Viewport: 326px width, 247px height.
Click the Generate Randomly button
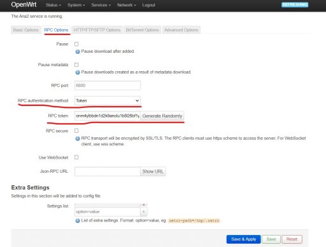tap(162, 116)
